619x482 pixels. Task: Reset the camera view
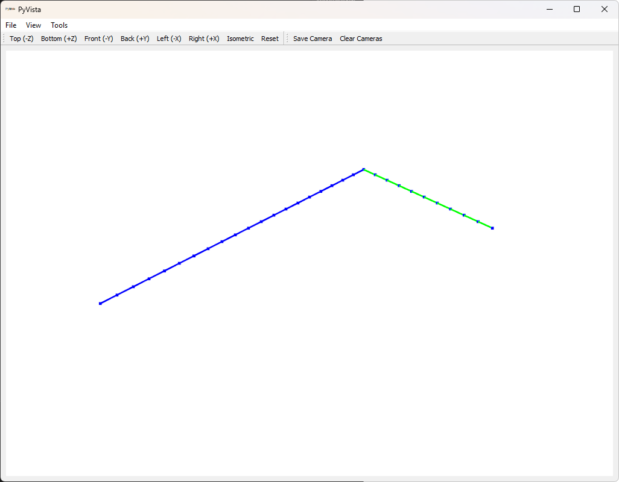(x=270, y=38)
